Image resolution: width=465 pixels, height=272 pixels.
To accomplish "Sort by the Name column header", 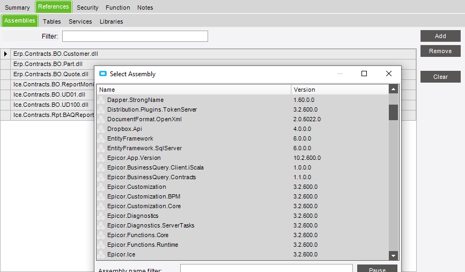I will [x=194, y=90].
